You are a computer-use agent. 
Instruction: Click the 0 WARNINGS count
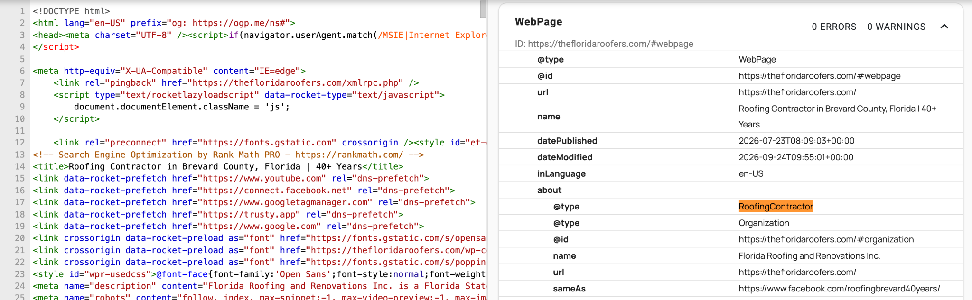pos(896,27)
